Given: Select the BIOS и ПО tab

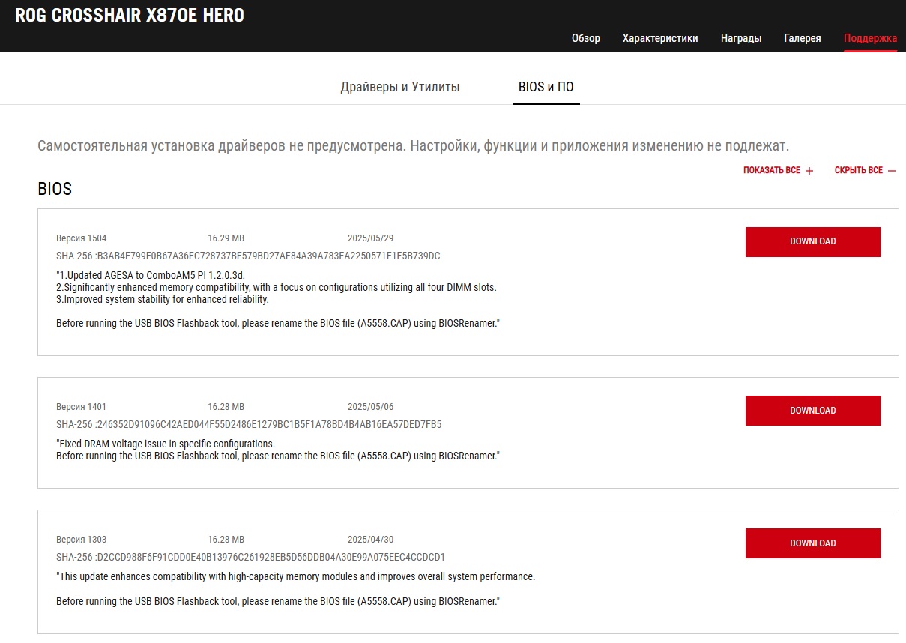Looking at the screenshot, I should [546, 87].
